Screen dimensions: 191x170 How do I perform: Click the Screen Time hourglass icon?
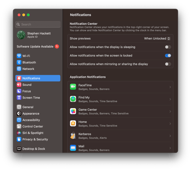pos(19,98)
